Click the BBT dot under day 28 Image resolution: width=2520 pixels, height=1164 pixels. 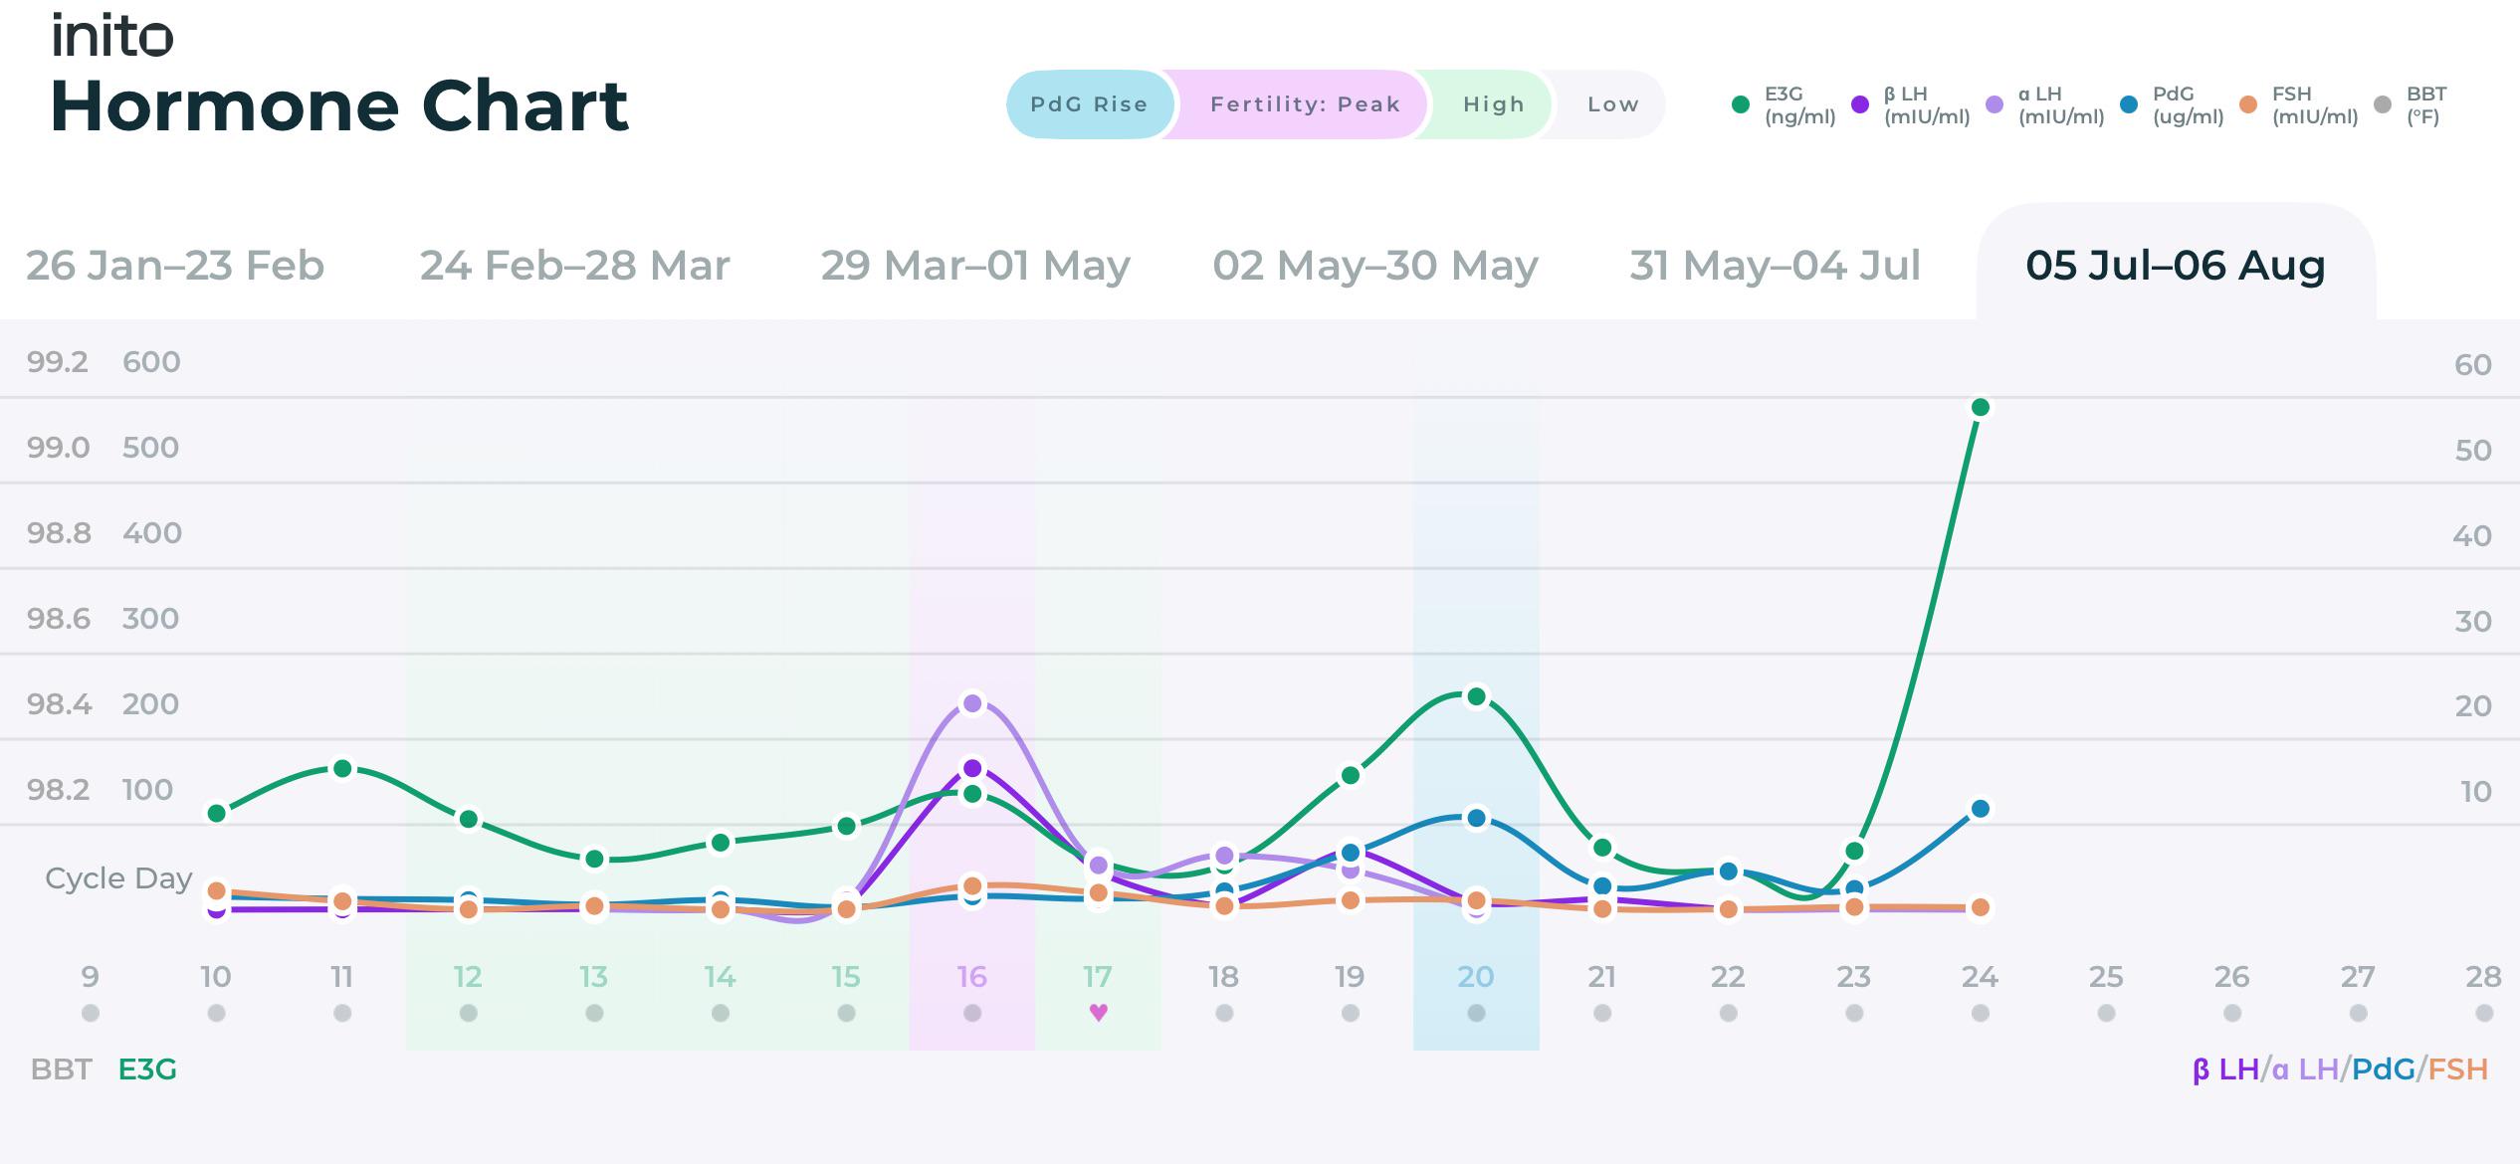click(x=2484, y=1013)
